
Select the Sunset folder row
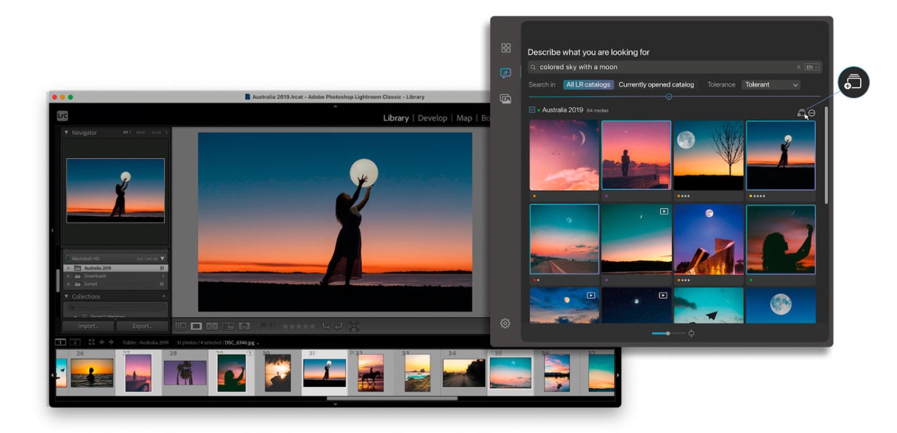(115, 284)
